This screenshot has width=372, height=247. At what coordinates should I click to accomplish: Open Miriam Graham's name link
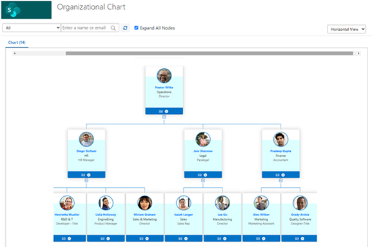(144, 215)
